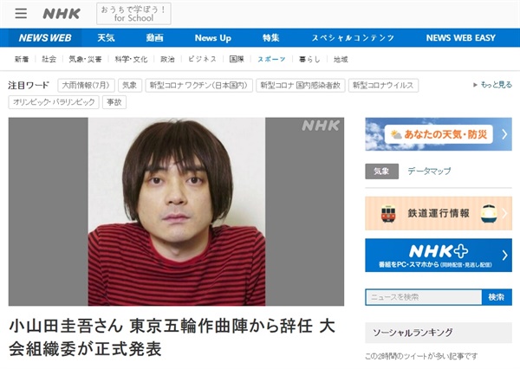The width and height of the screenshot is (520, 369).
Task: Click the 検索 search button
Action: coord(497,297)
